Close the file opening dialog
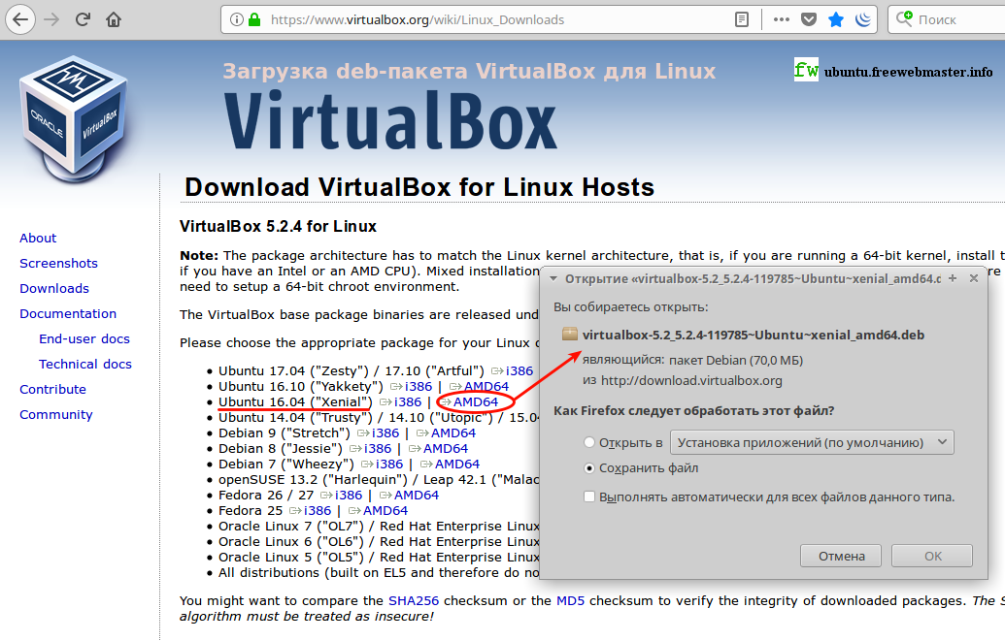Screen dimensions: 1005x641 pos(974,278)
